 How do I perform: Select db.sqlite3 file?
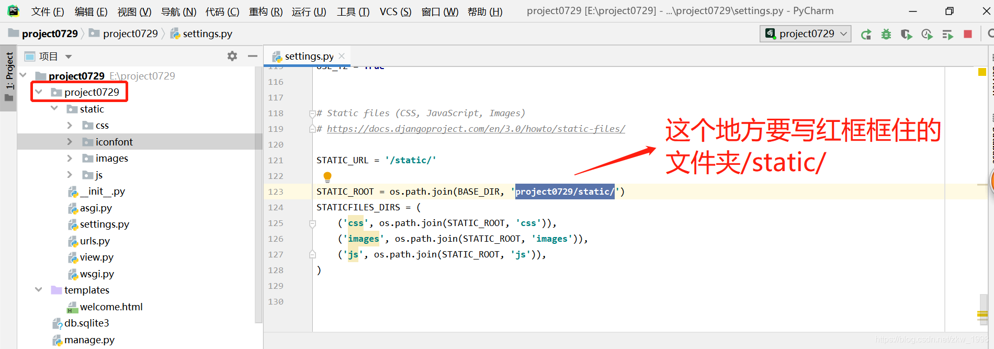click(81, 323)
